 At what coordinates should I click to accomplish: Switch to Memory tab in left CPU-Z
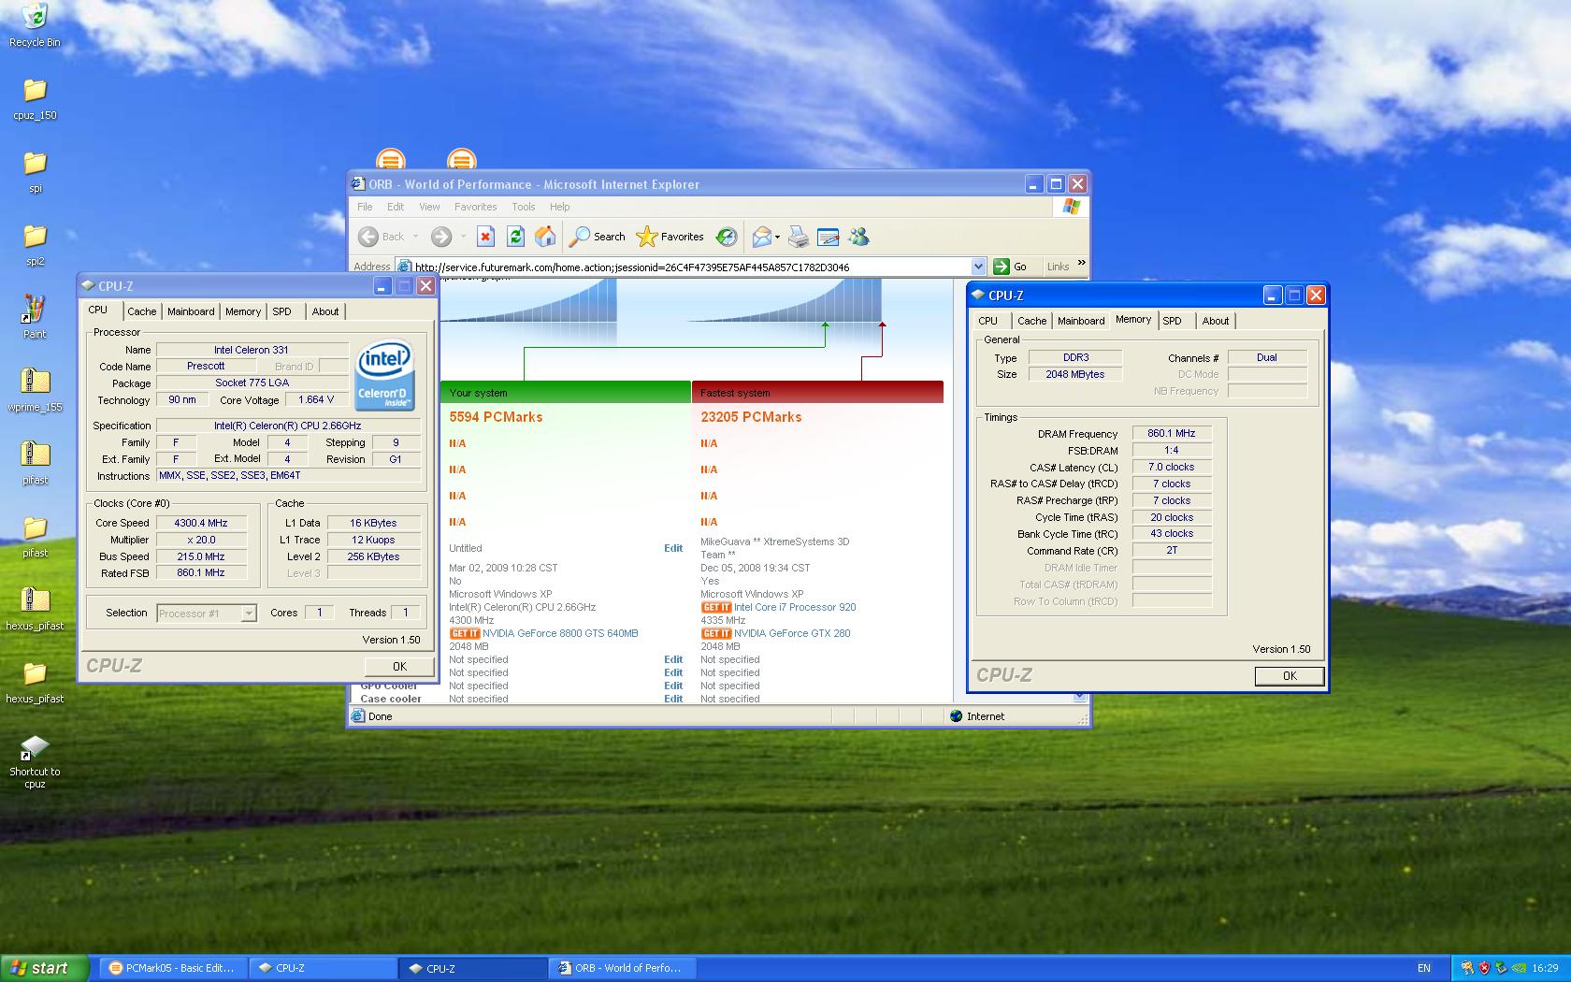point(243,311)
